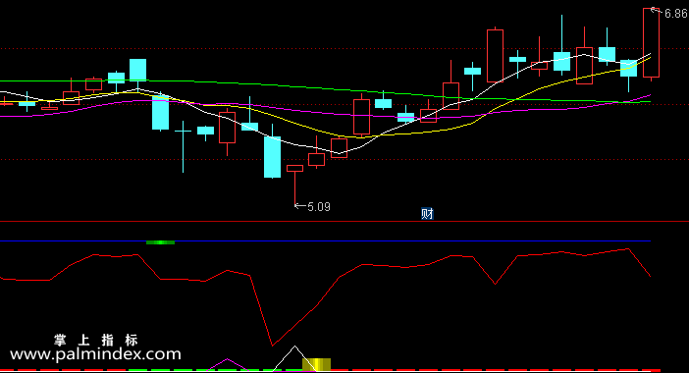Click the green marker on blue indicator line
This screenshot has height=373, width=689.
point(160,242)
